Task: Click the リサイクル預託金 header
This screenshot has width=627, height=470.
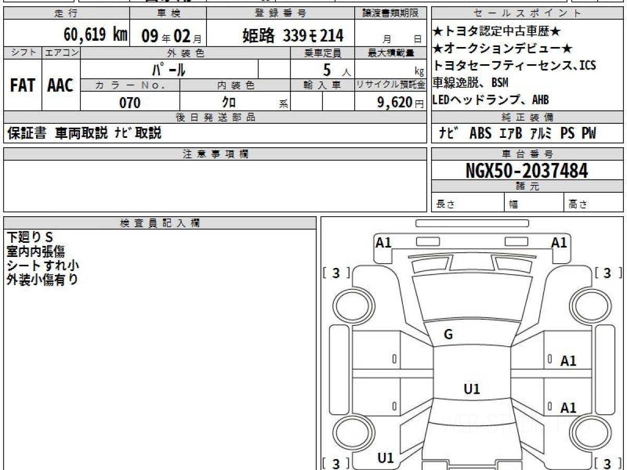Action: (390, 85)
